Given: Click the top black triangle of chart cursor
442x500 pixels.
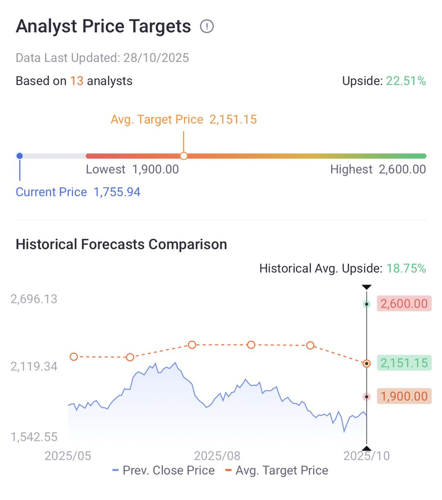Looking at the screenshot, I should (x=367, y=287).
